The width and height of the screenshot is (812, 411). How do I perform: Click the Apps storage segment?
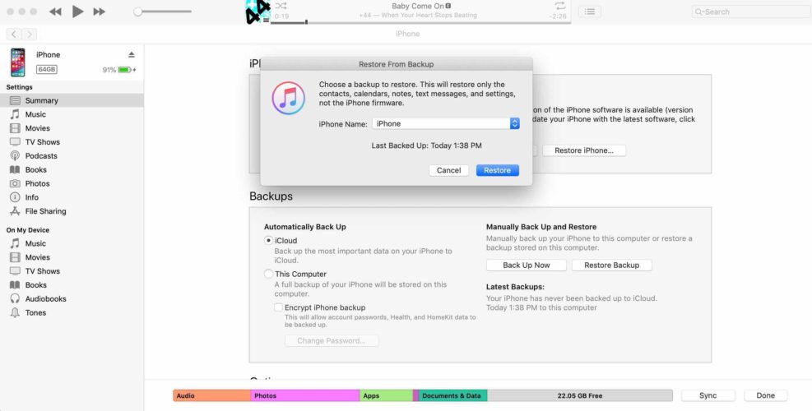[x=387, y=395]
